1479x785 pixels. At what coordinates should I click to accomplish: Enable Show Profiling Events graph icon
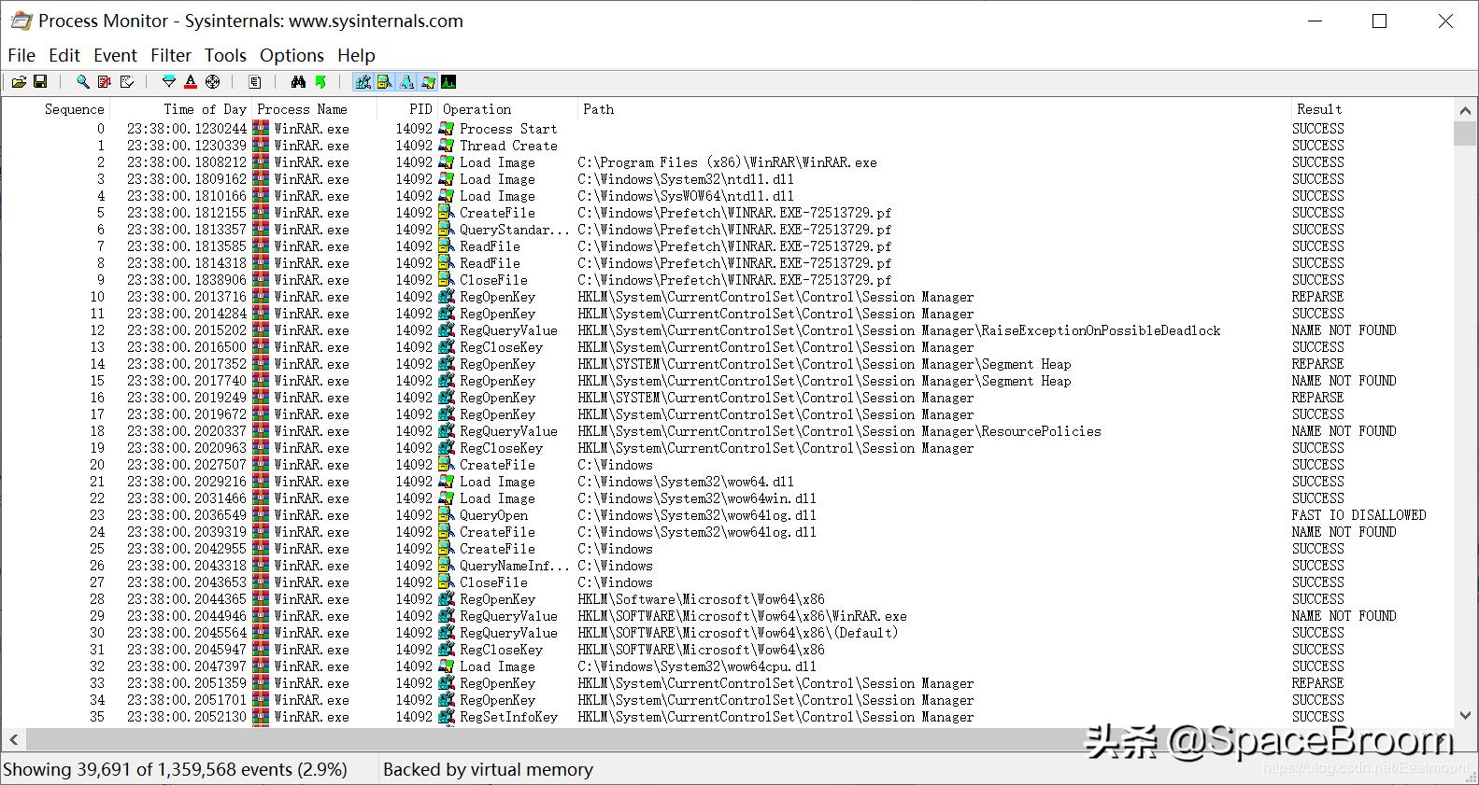click(449, 82)
